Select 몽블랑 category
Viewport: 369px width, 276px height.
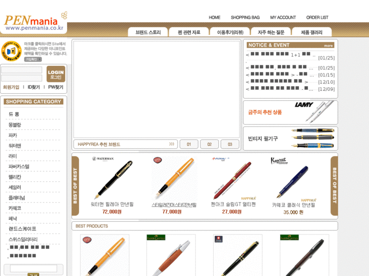[15, 125]
